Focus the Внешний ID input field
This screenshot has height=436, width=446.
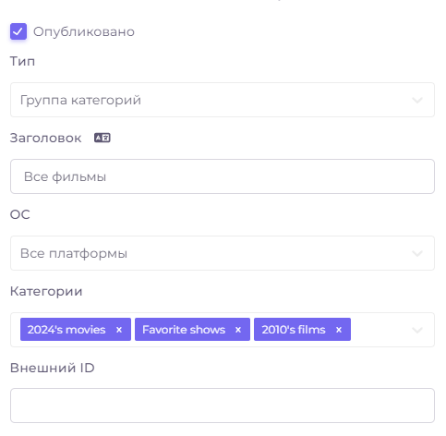pos(223,406)
